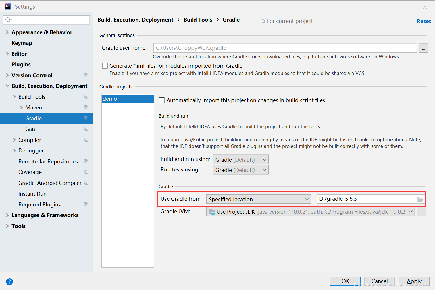Click the project-level icon beside Required Plugins
This screenshot has width=435, height=290.
(86, 204)
